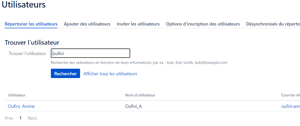This screenshot has height=126, width=300.
Task: Open the Ajouter des utilisateurs tab
Action: coord(87,24)
